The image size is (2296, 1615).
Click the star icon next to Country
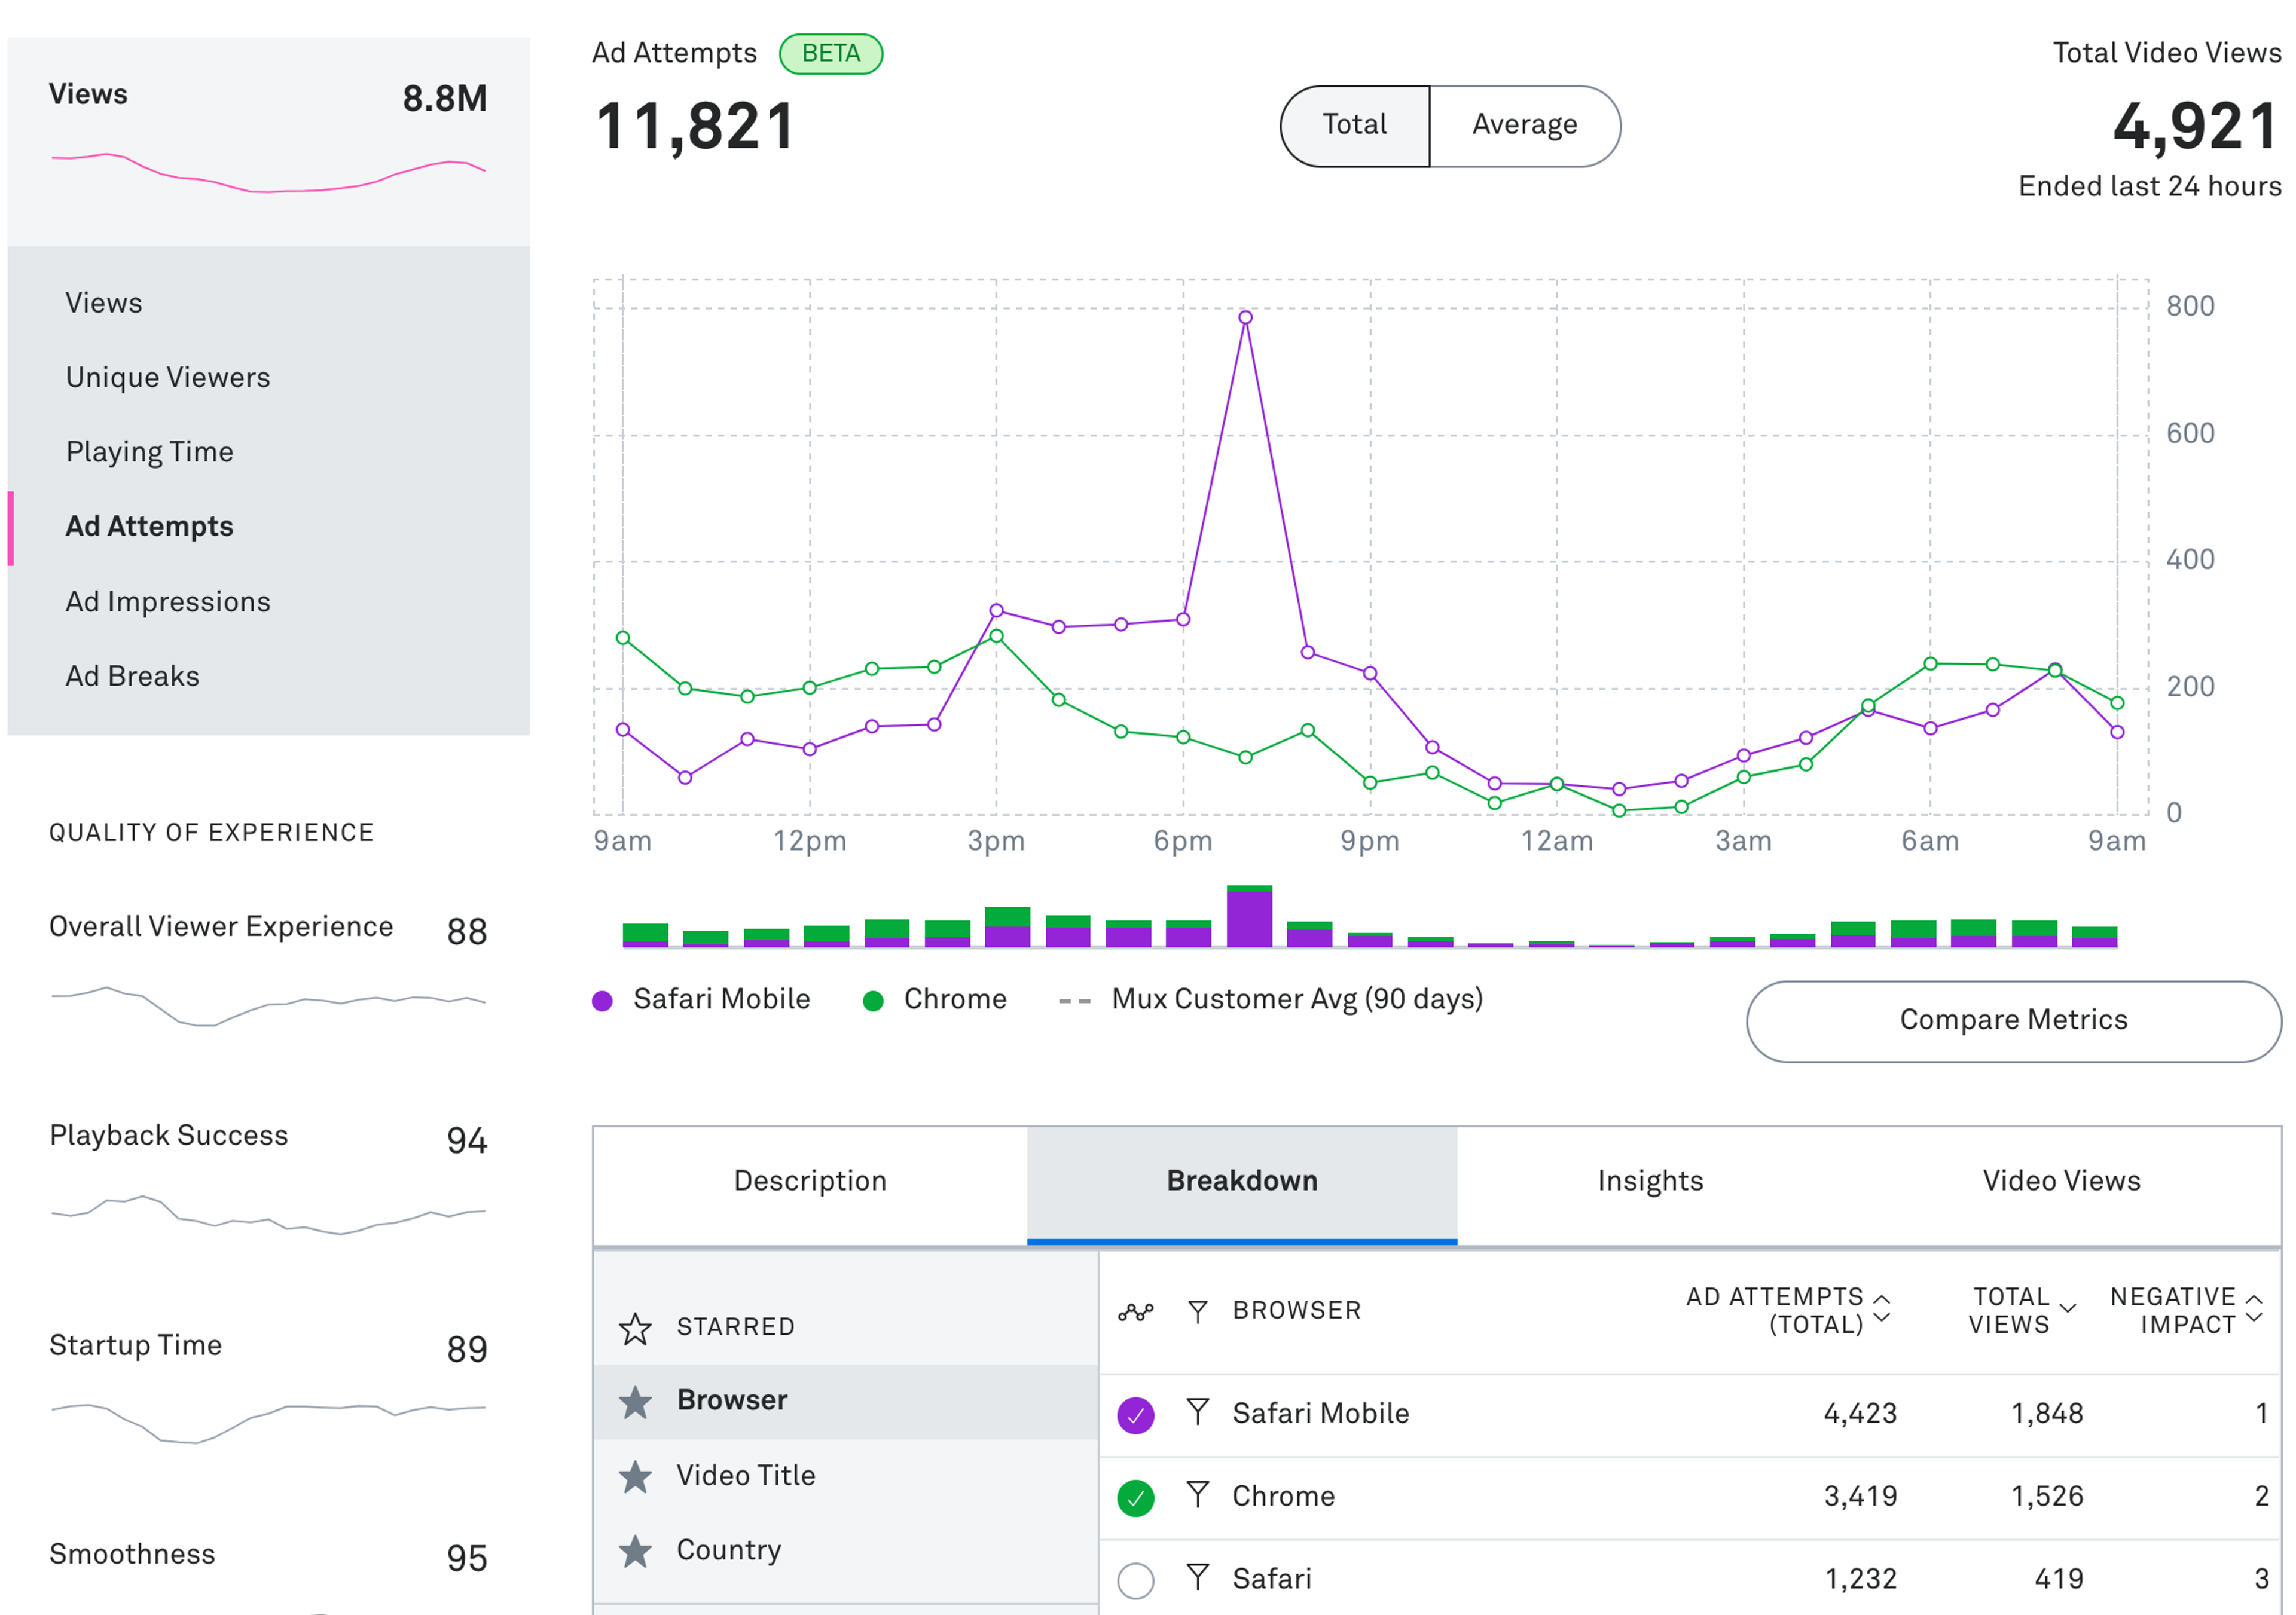click(x=635, y=1551)
